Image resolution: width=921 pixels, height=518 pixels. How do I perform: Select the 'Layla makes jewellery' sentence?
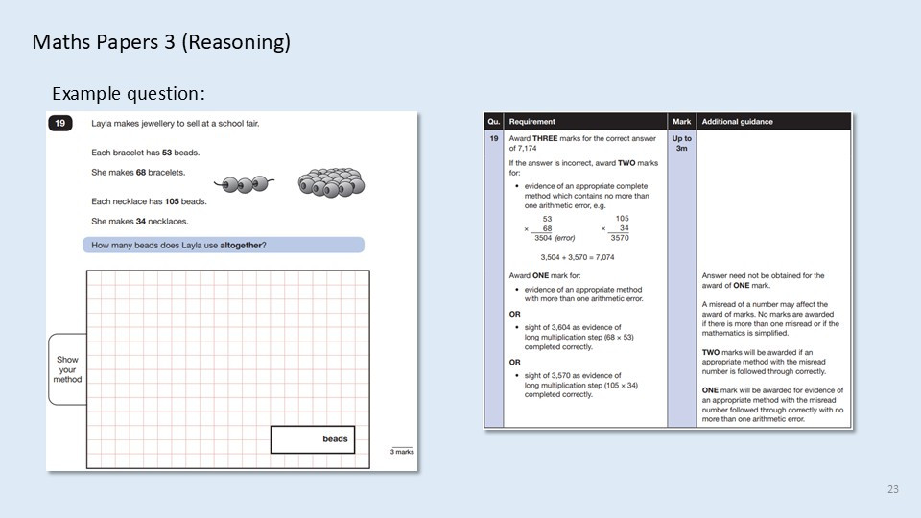175,124
